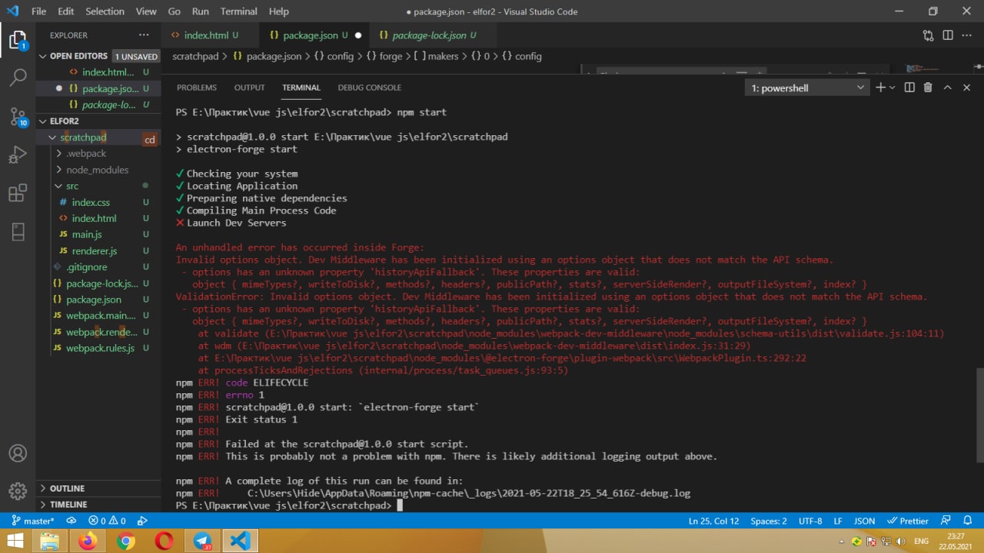Open the Extensions view
The width and height of the screenshot is (984, 553).
click(x=17, y=193)
